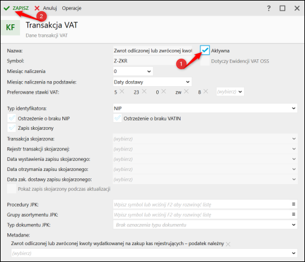305x262 pixels.
Task: Toggle the Zapis skojarzony checkbox
Action: (12, 128)
